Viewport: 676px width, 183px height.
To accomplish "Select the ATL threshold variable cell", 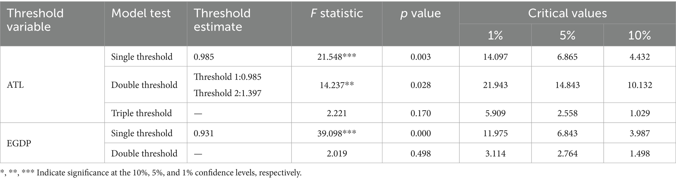I will pyautogui.click(x=15, y=85).
